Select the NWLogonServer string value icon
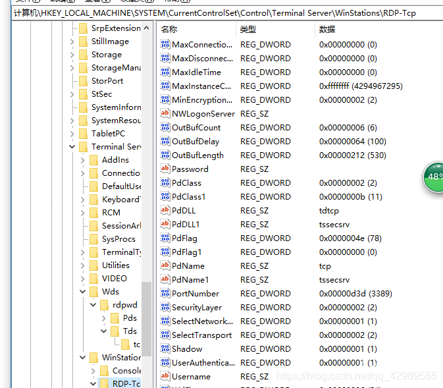The width and height of the screenshot is (443, 388). pos(165,114)
